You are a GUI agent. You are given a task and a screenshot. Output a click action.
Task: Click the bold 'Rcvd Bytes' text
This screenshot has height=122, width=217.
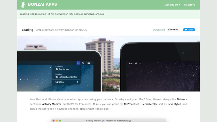(x=174, y=104)
